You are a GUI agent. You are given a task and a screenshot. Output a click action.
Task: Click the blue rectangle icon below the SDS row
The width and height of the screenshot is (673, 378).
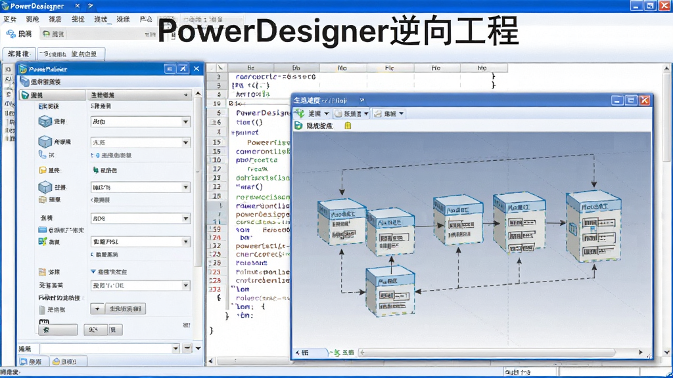coord(43,230)
